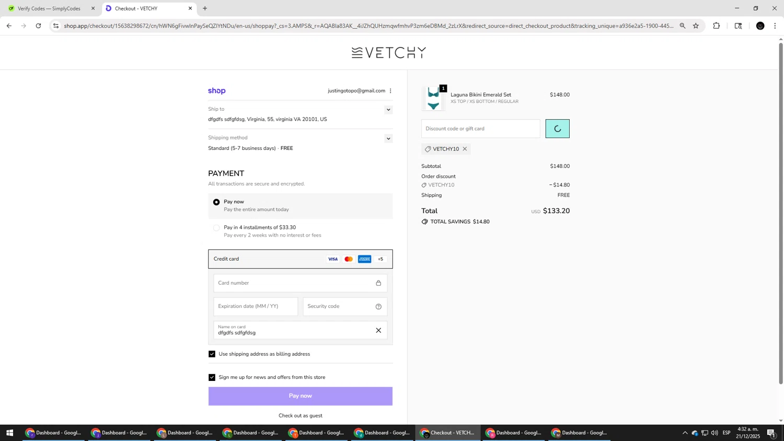Close the Verify Codes SimplyCodes tab
Viewport: 784px width, 441px height.
point(93,8)
